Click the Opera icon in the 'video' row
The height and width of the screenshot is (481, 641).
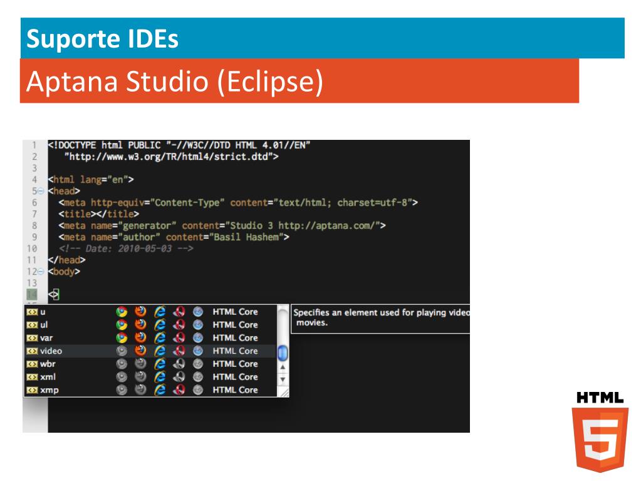coord(179,351)
